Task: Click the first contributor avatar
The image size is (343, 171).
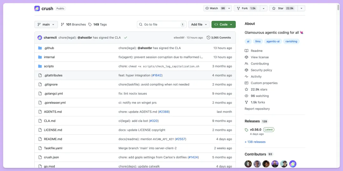Action: [x=248, y=164]
